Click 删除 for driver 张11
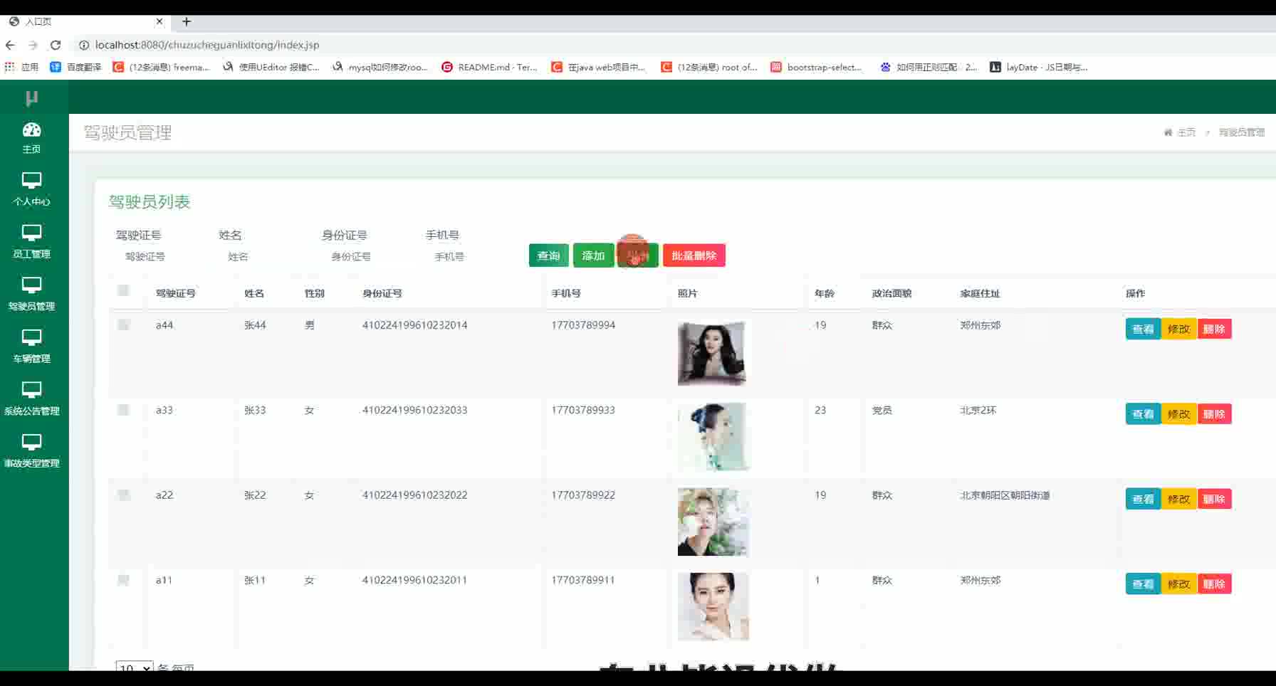 tap(1214, 584)
